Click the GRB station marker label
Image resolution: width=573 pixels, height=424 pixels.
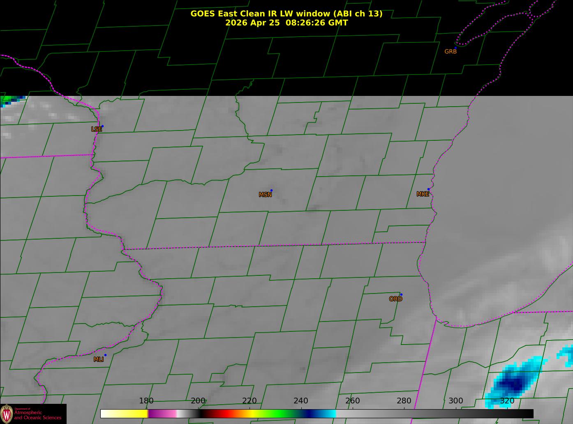(x=451, y=52)
